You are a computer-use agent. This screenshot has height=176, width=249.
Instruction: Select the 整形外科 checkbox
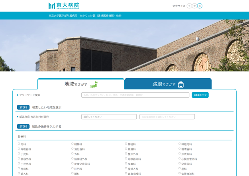tap(126, 154)
